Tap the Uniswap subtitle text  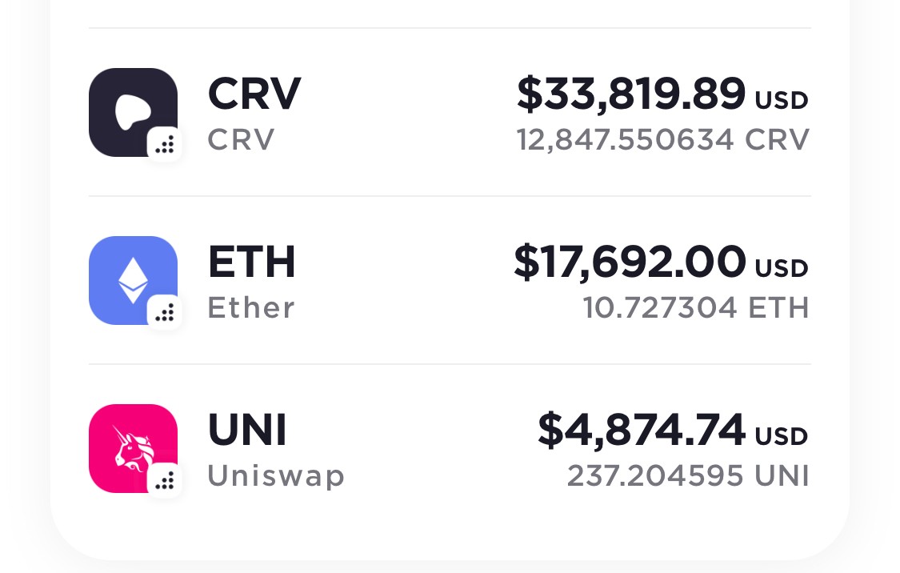pos(276,476)
